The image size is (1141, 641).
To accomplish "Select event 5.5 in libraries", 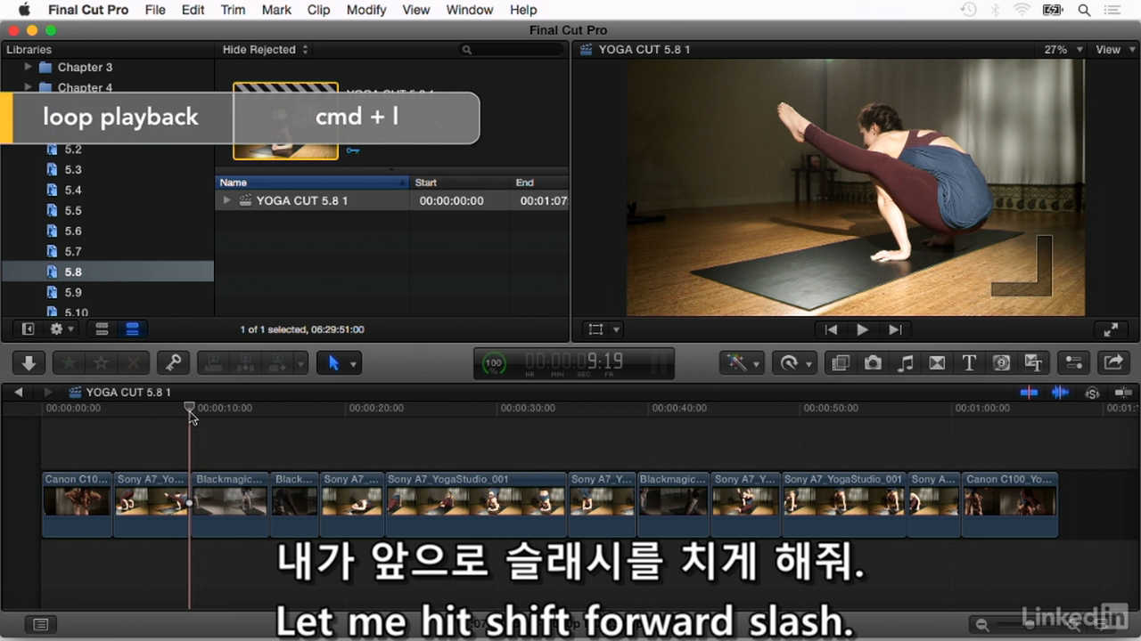I will [107, 210].
